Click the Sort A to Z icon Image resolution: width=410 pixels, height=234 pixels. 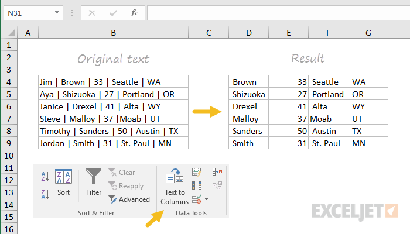[45, 177]
